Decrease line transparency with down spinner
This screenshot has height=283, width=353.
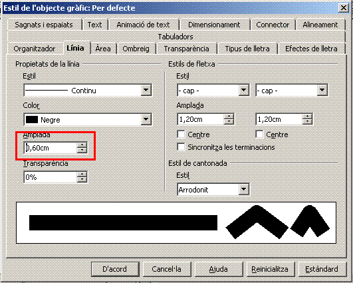pyautogui.click(x=82, y=180)
